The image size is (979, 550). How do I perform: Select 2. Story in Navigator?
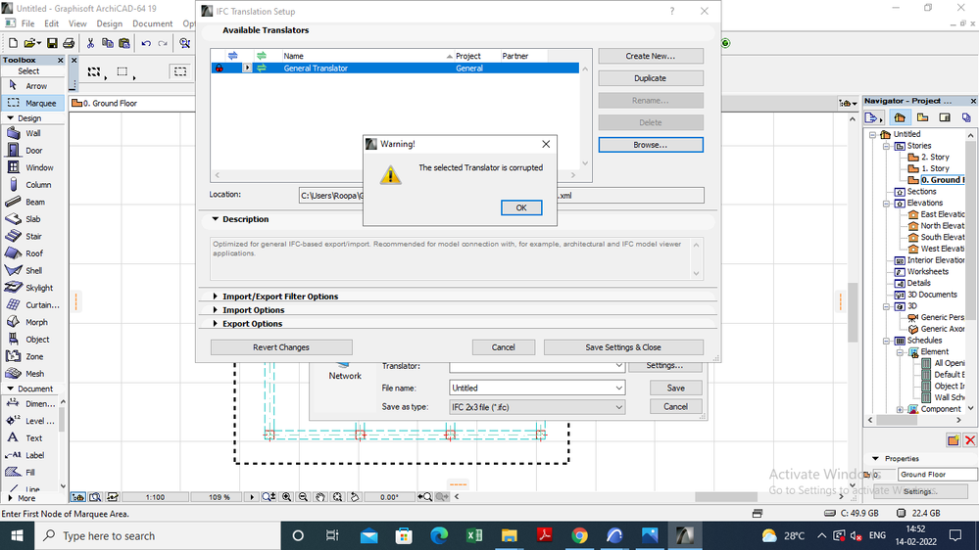(935, 158)
